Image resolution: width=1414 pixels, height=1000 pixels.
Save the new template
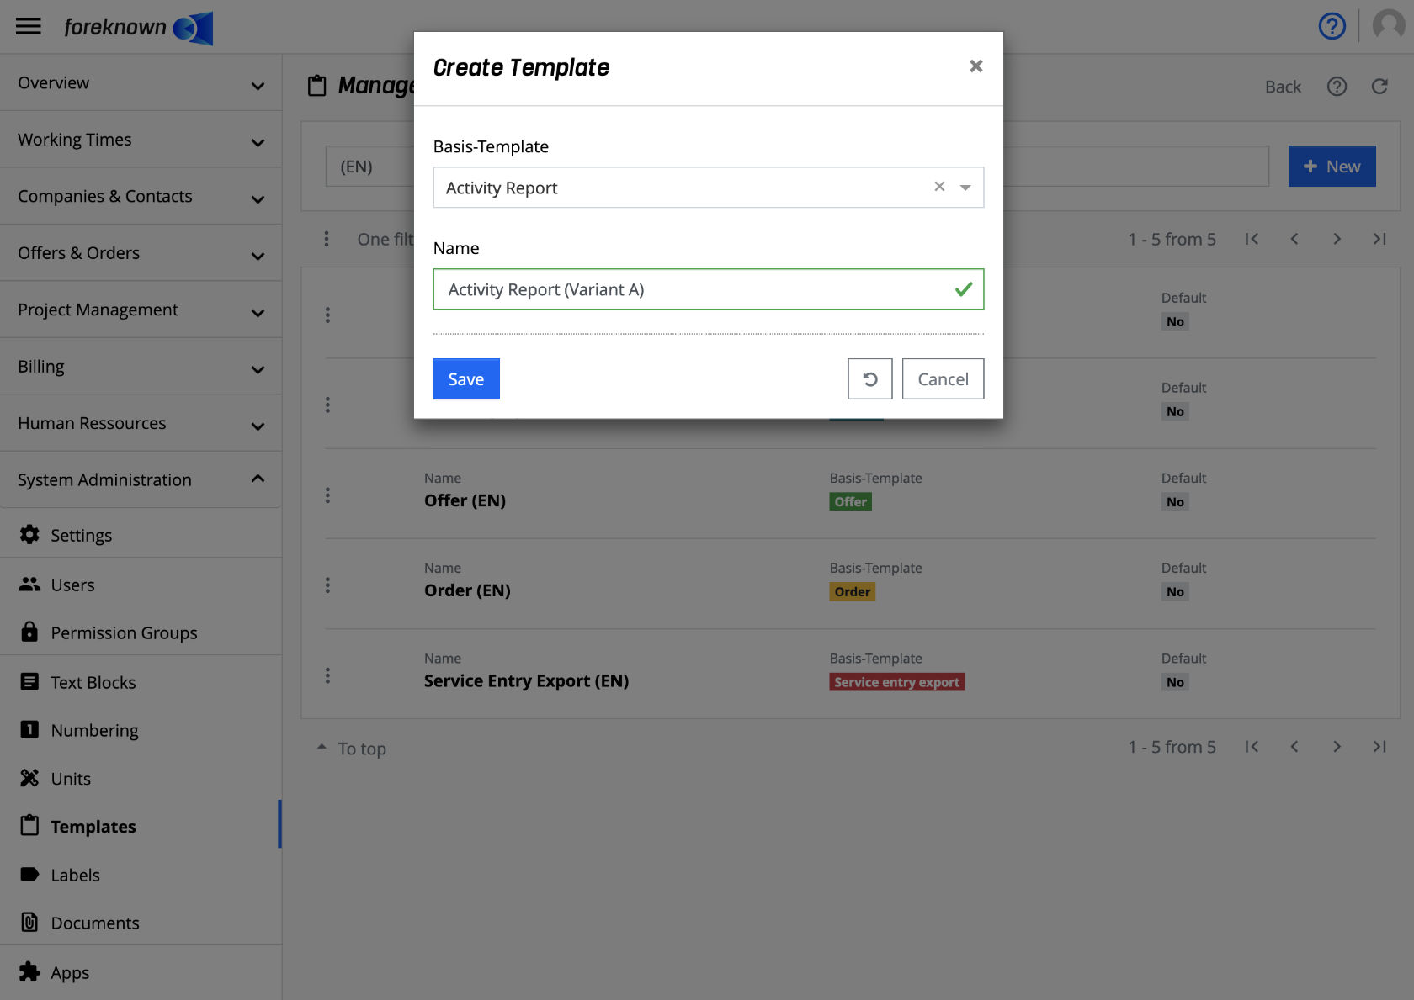click(466, 379)
